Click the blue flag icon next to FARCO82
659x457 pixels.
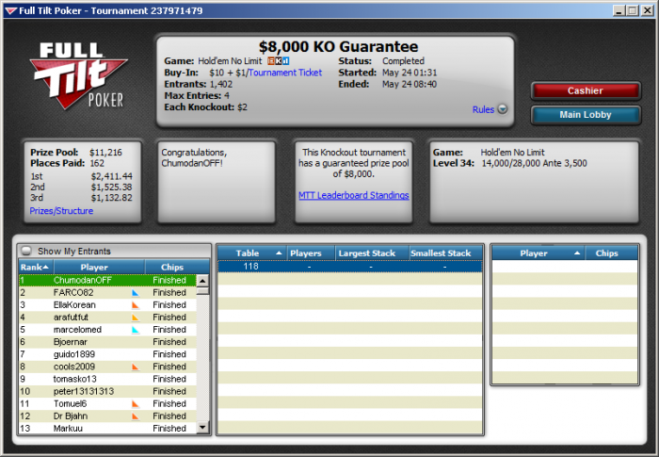click(136, 292)
